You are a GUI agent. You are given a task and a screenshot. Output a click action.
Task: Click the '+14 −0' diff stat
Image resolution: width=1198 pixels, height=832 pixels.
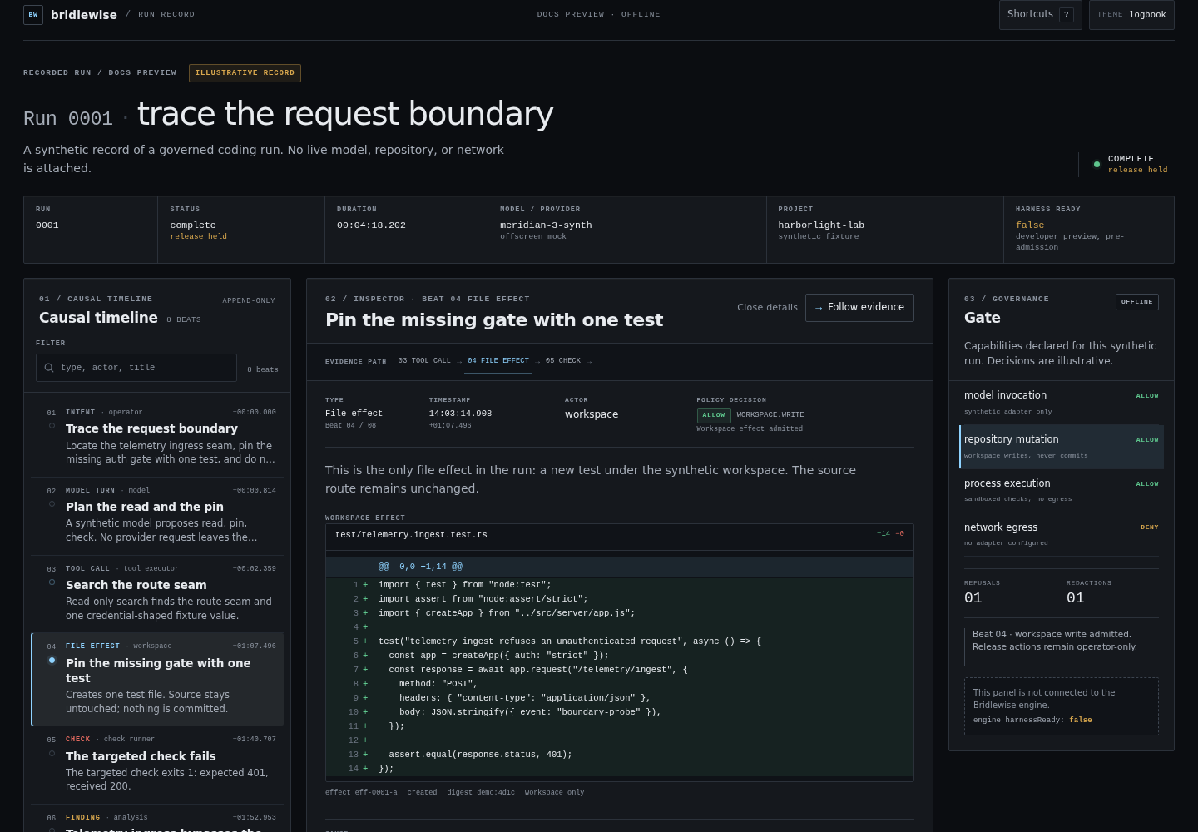(890, 534)
